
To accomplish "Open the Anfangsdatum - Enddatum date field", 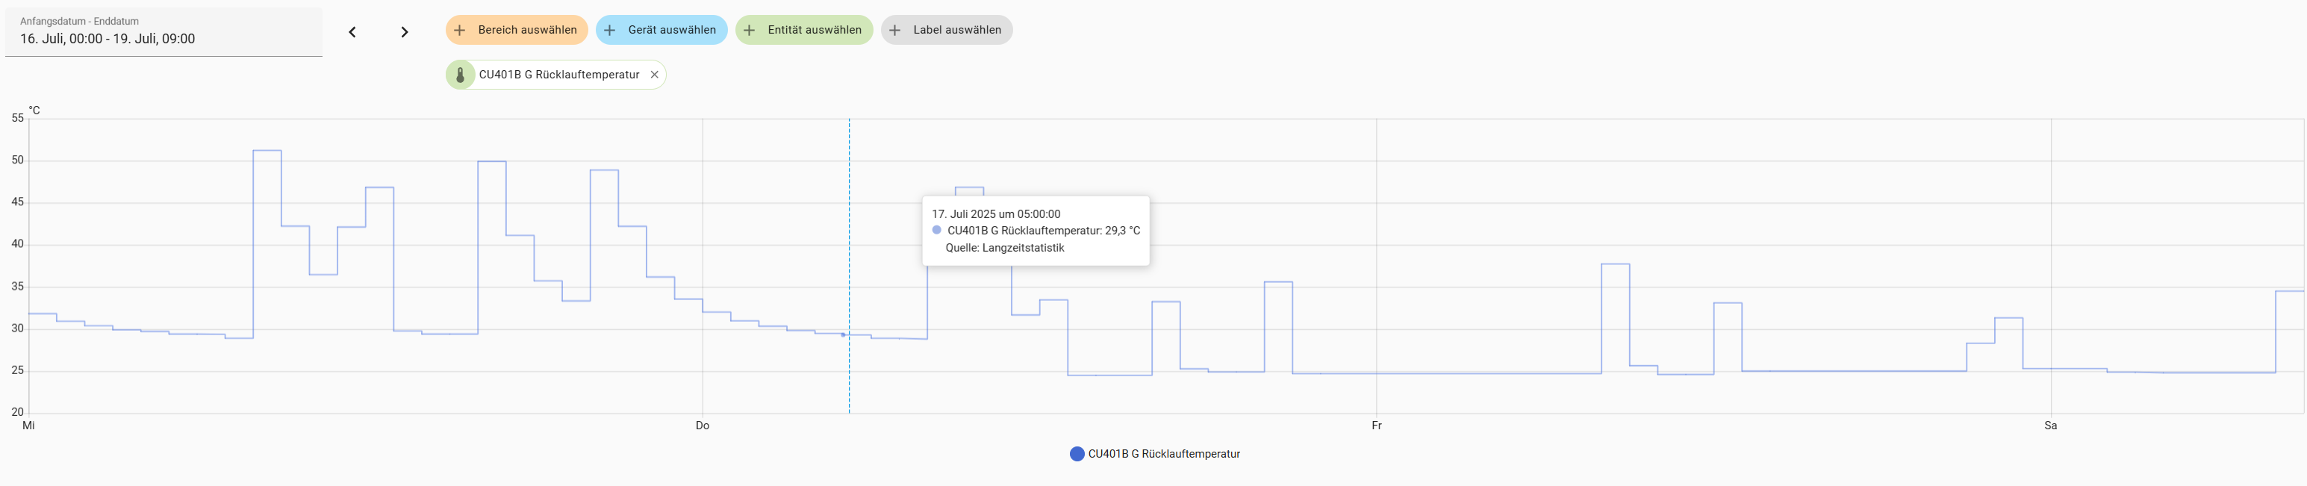I will pyautogui.click(x=163, y=32).
